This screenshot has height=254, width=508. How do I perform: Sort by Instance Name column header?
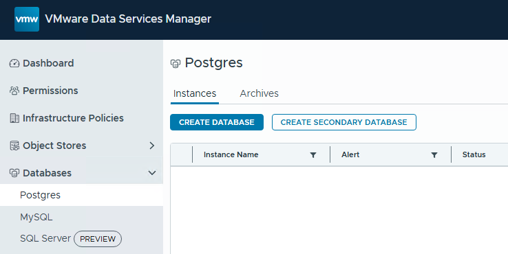(231, 154)
